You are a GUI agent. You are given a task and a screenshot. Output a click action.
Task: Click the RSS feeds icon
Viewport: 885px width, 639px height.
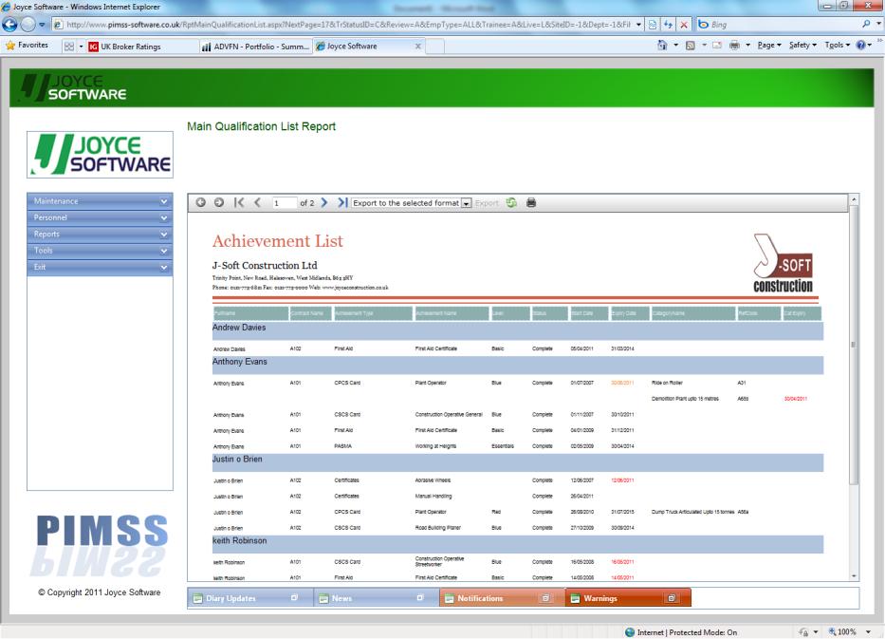[x=690, y=46]
